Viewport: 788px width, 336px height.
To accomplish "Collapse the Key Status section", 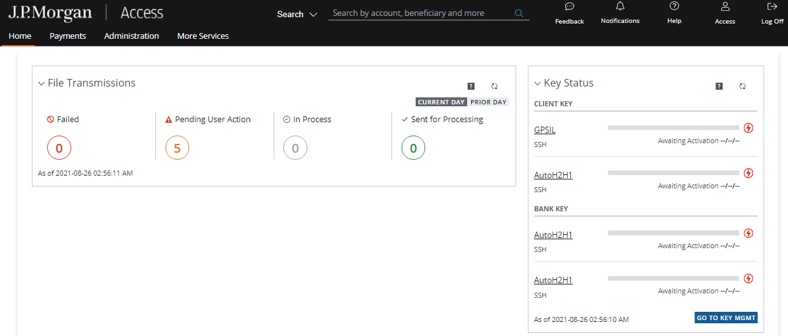I will tap(537, 83).
